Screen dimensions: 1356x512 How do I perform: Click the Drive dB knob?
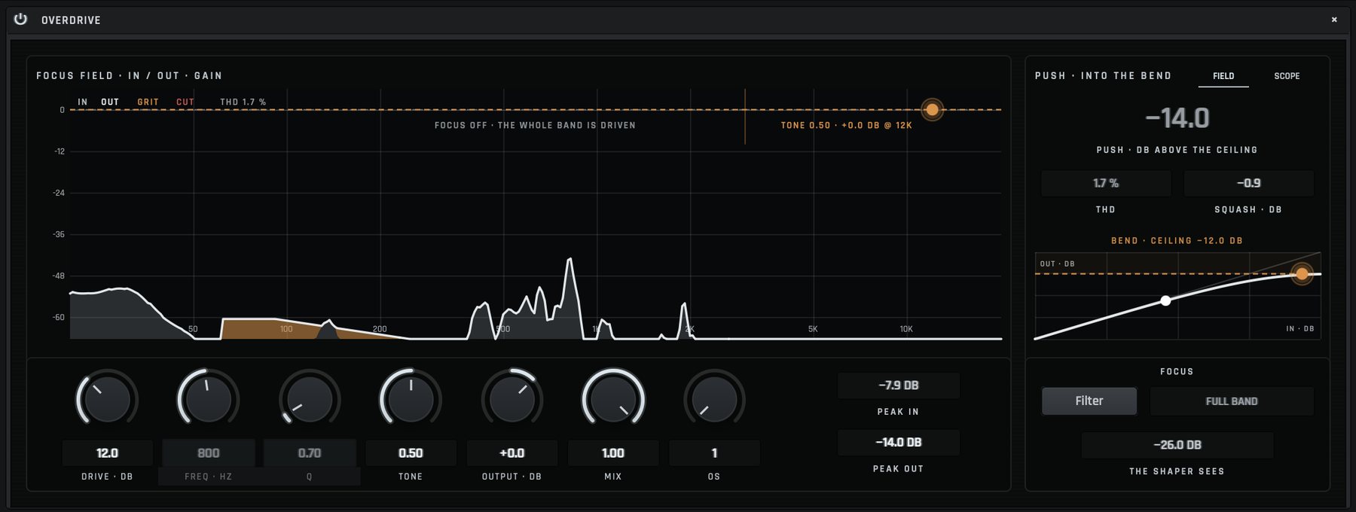tap(107, 399)
